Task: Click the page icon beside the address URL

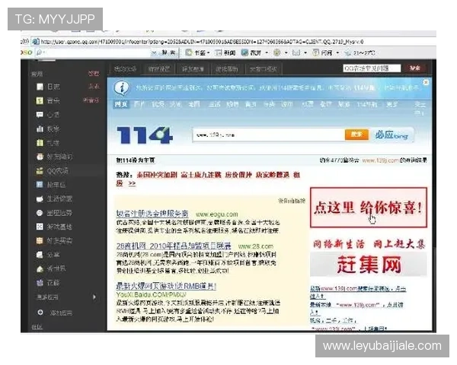Action: [x=36, y=42]
